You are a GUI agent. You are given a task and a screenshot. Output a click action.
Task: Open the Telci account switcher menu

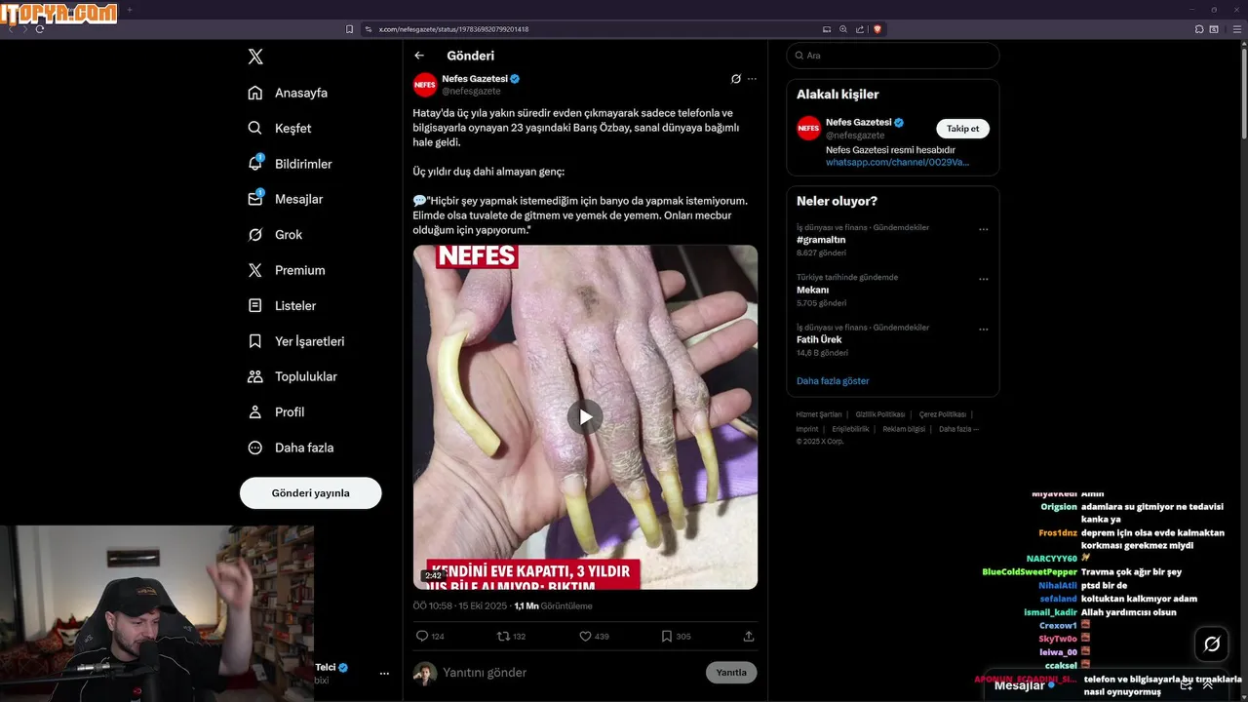point(384,674)
